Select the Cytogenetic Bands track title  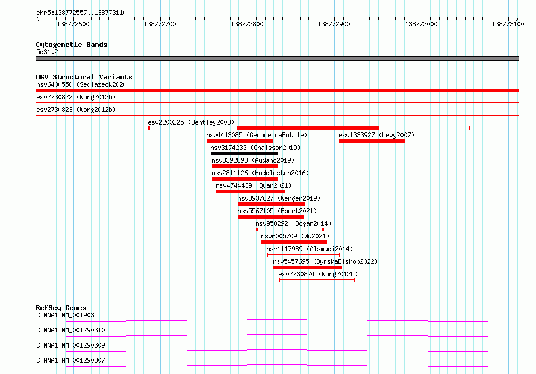(x=72, y=45)
